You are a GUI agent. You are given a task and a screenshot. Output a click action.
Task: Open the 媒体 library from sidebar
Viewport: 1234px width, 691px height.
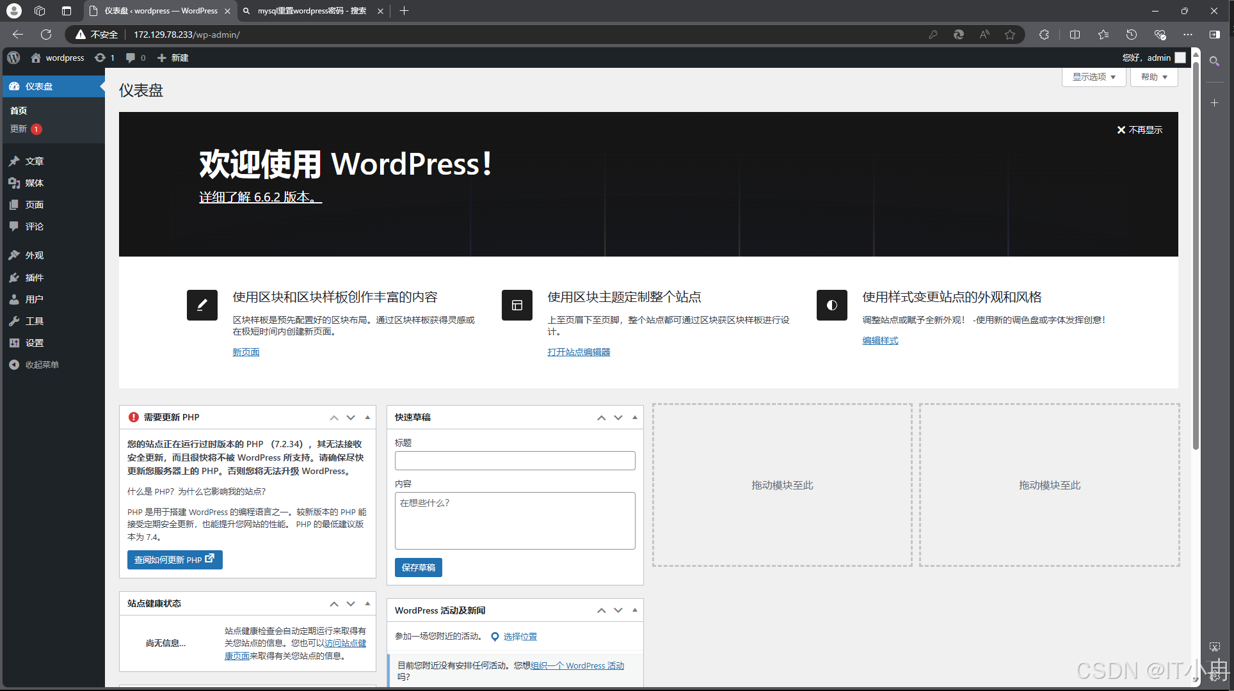coord(35,183)
